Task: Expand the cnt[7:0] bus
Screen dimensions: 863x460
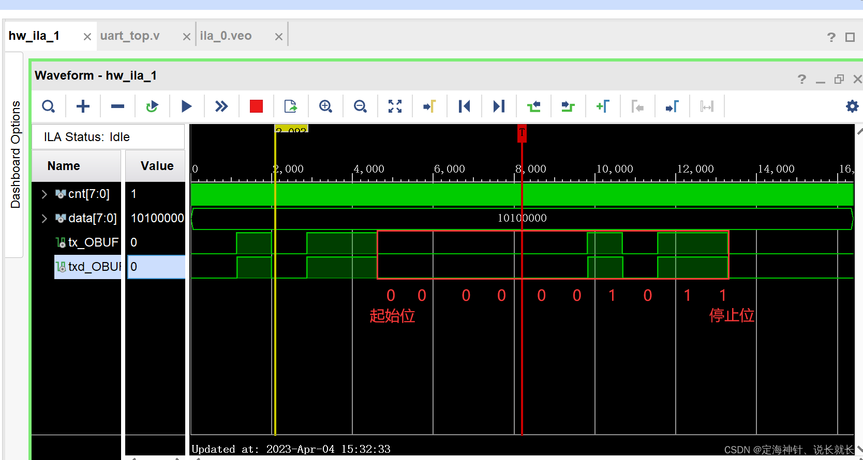Action: [44, 194]
